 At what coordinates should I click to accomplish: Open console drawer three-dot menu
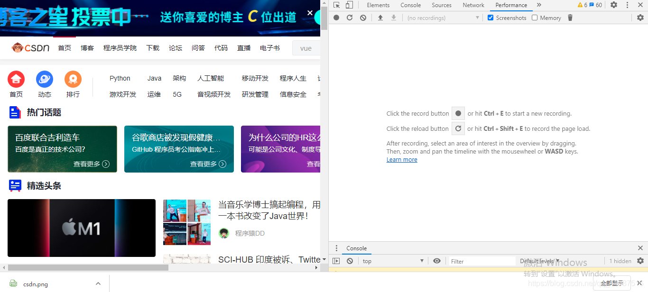[336, 248]
